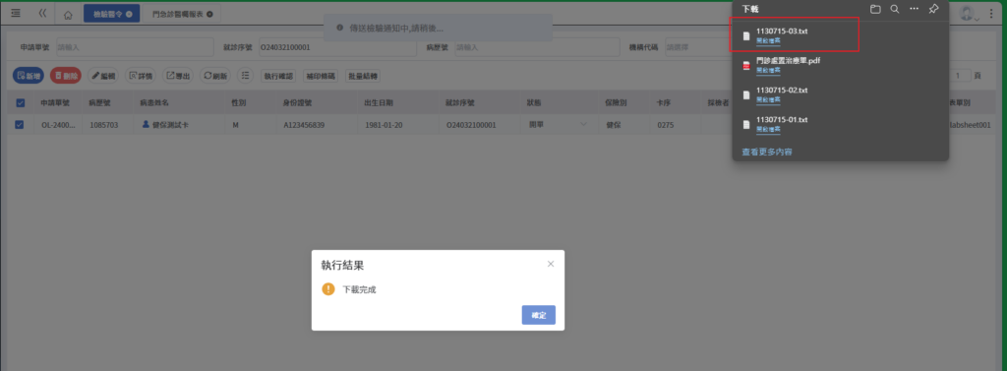
Task: Open the column list settings icon
Action: click(245, 75)
